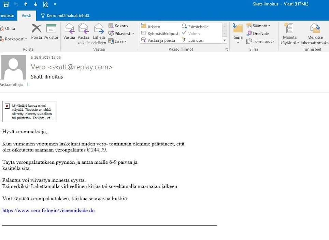Go to the next item using the down arrow
329x240 pixels.
coord(35,4)
